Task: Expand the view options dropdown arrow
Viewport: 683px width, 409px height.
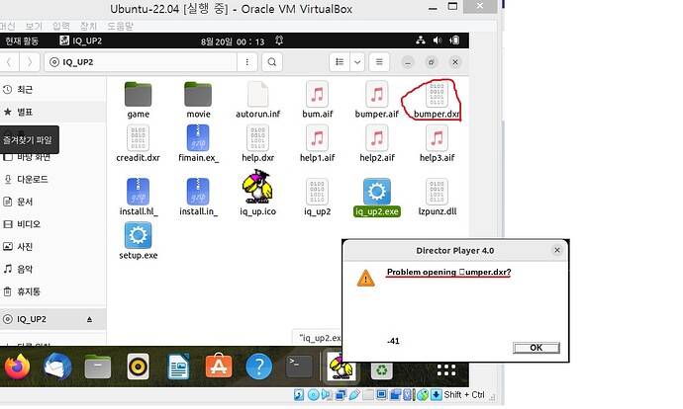Action: (x=357, y=62)
